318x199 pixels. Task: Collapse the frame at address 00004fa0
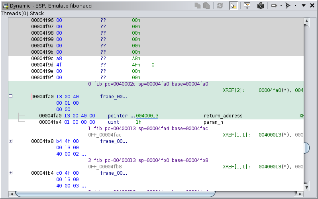pos(11,96)
